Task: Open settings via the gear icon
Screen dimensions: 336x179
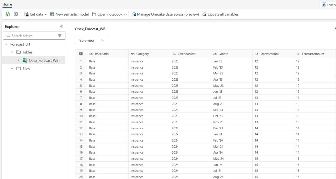Action: pyautogui.click(x=16, y=14)
